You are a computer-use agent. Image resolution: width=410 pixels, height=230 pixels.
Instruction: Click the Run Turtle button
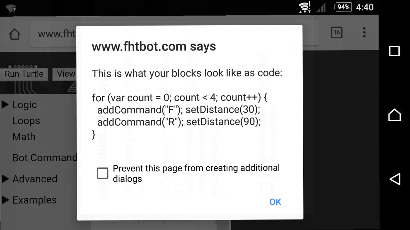24,74
